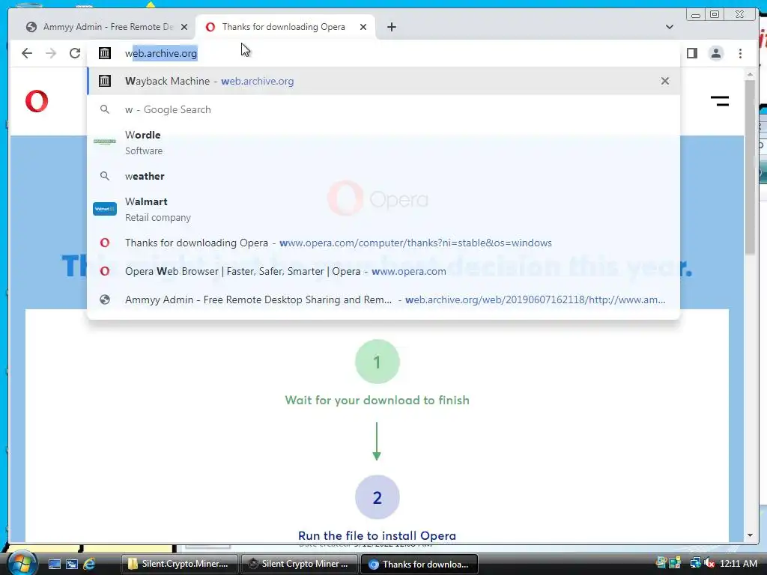This screenshot has height=575, width=767.
Task: Launch Internet Explorer from quick launch
Action: [90, 564]
